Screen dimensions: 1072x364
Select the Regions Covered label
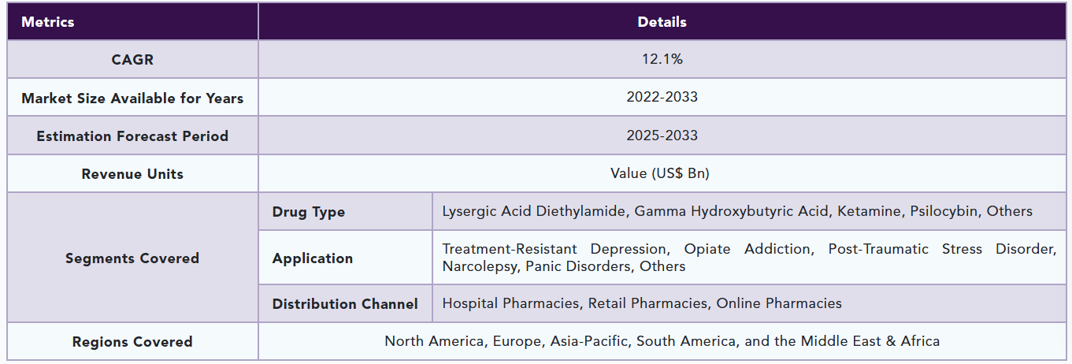[132, 341]
